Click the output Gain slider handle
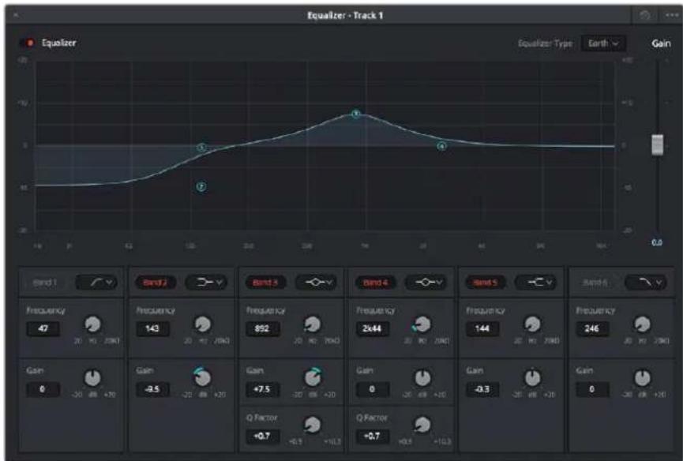Image resolution: width=683 pixels, height=461 pixels. [657, 144]
